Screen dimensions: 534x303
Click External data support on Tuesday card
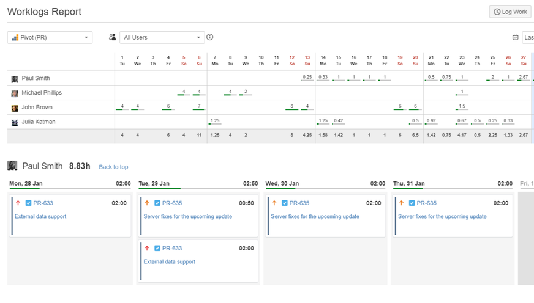pyautogui.click(x=169, y=261)
